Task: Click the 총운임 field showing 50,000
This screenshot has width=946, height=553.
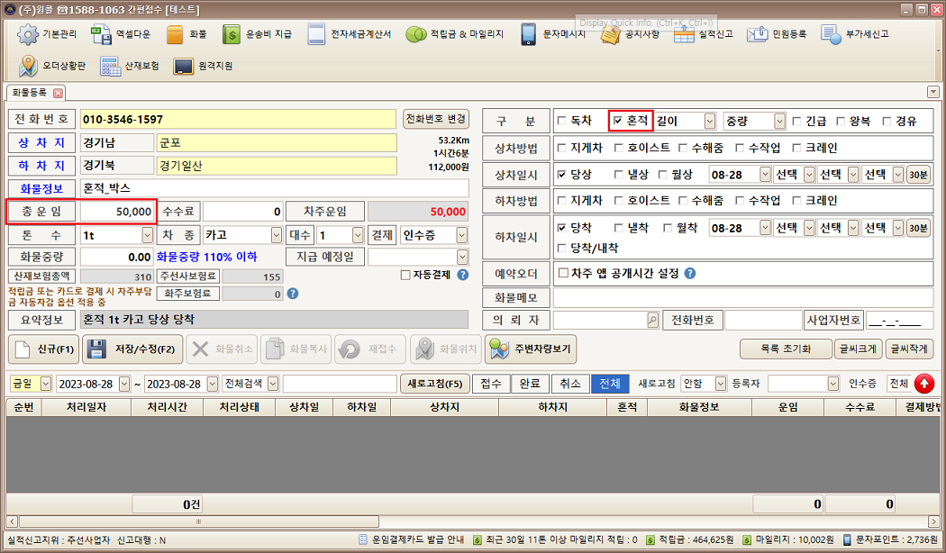Action: (x=118, y=212)
